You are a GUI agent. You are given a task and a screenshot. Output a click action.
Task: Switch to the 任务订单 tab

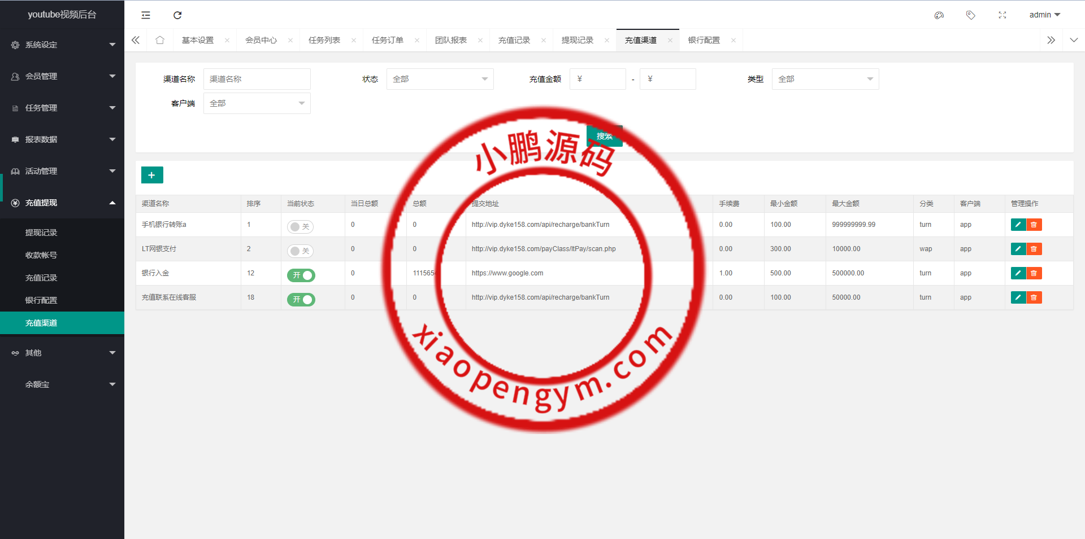pyautogui.click(x=388, y=40)
